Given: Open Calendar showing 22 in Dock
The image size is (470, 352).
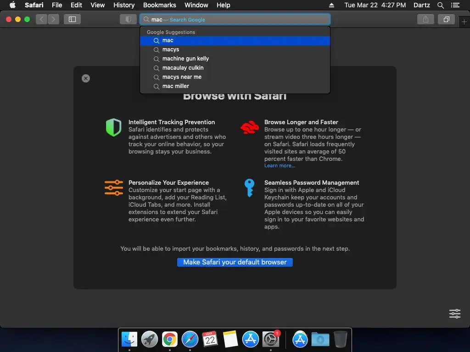Looking at the screenshot, I should coord(210,340).
